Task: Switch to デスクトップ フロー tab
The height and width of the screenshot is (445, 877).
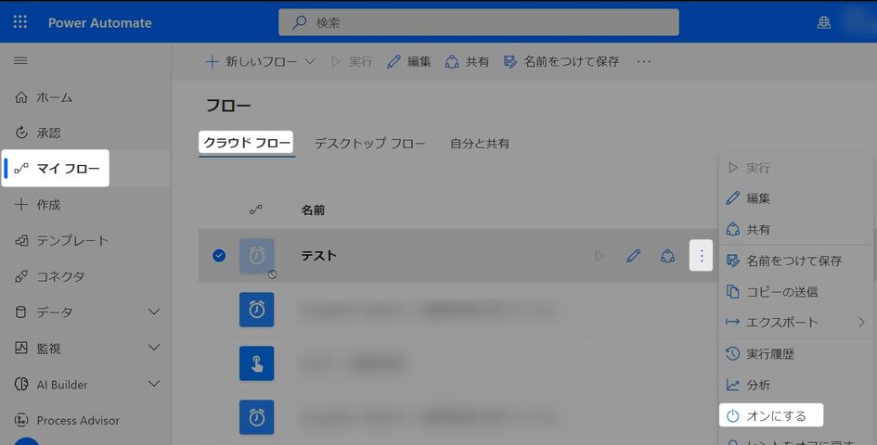Action: coord(369,143)
